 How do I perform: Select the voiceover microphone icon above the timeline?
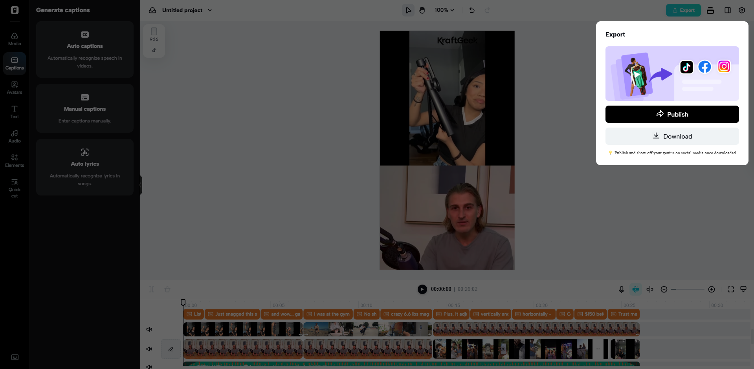pos(621,289)
